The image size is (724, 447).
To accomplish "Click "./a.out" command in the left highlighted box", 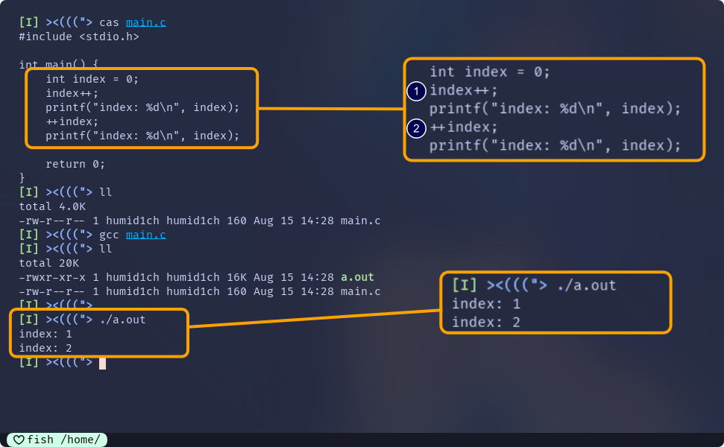I will point(122,320).
